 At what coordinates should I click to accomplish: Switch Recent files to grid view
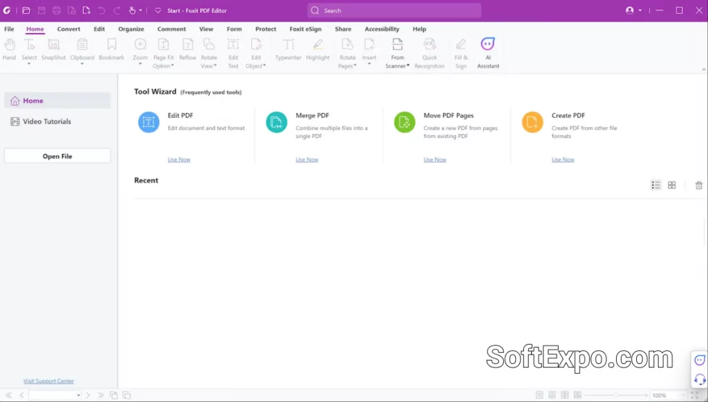[x=671, y=184]
